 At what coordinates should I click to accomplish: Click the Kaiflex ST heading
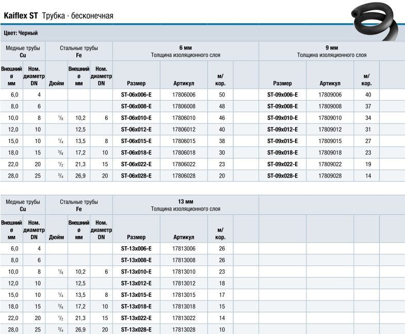click(21, 16)
